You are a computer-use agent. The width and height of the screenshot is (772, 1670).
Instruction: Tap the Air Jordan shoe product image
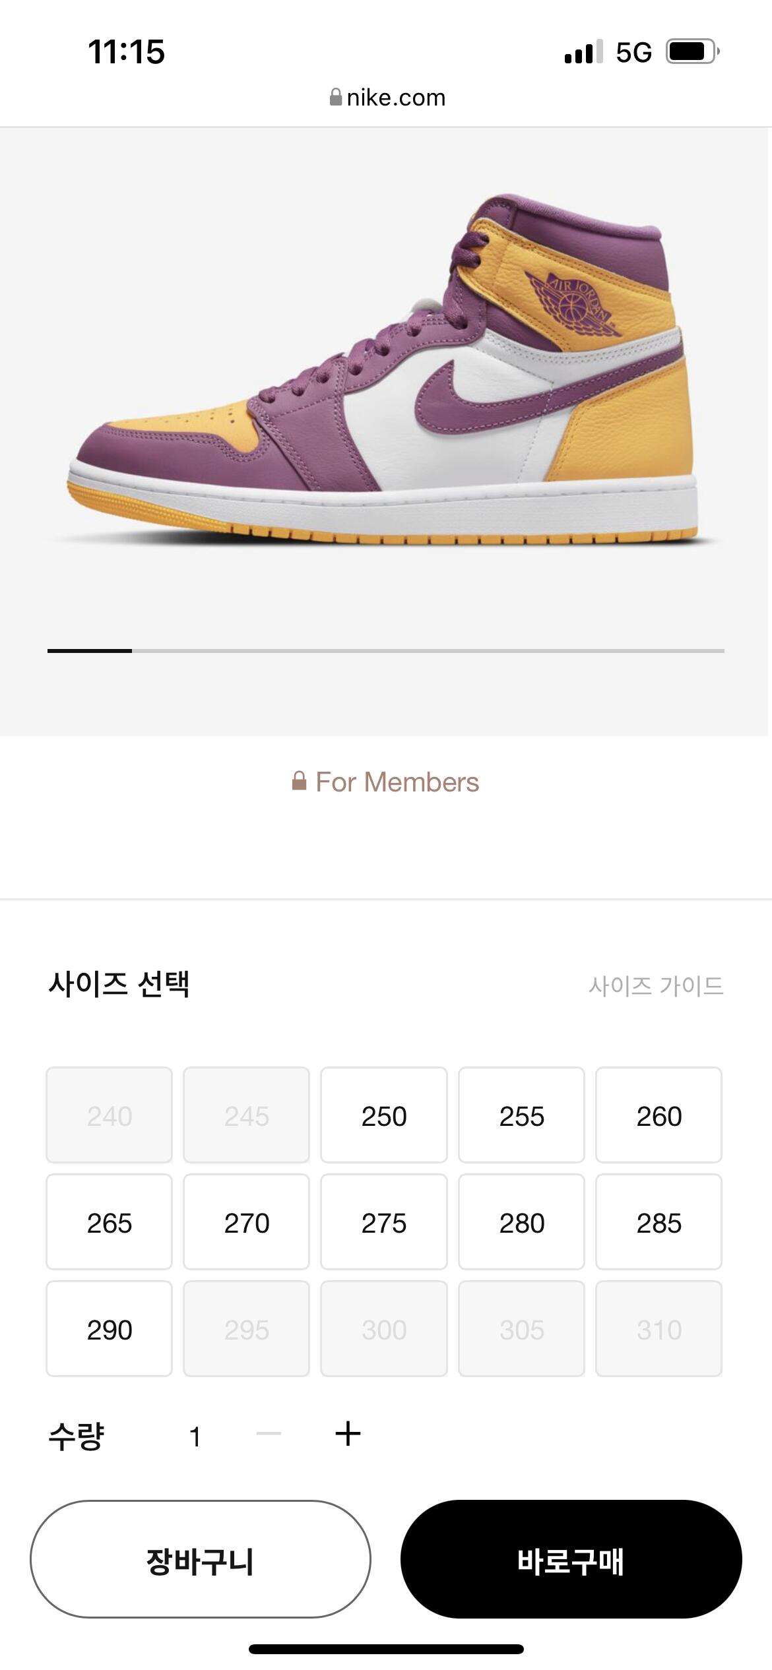coord(383,369)
